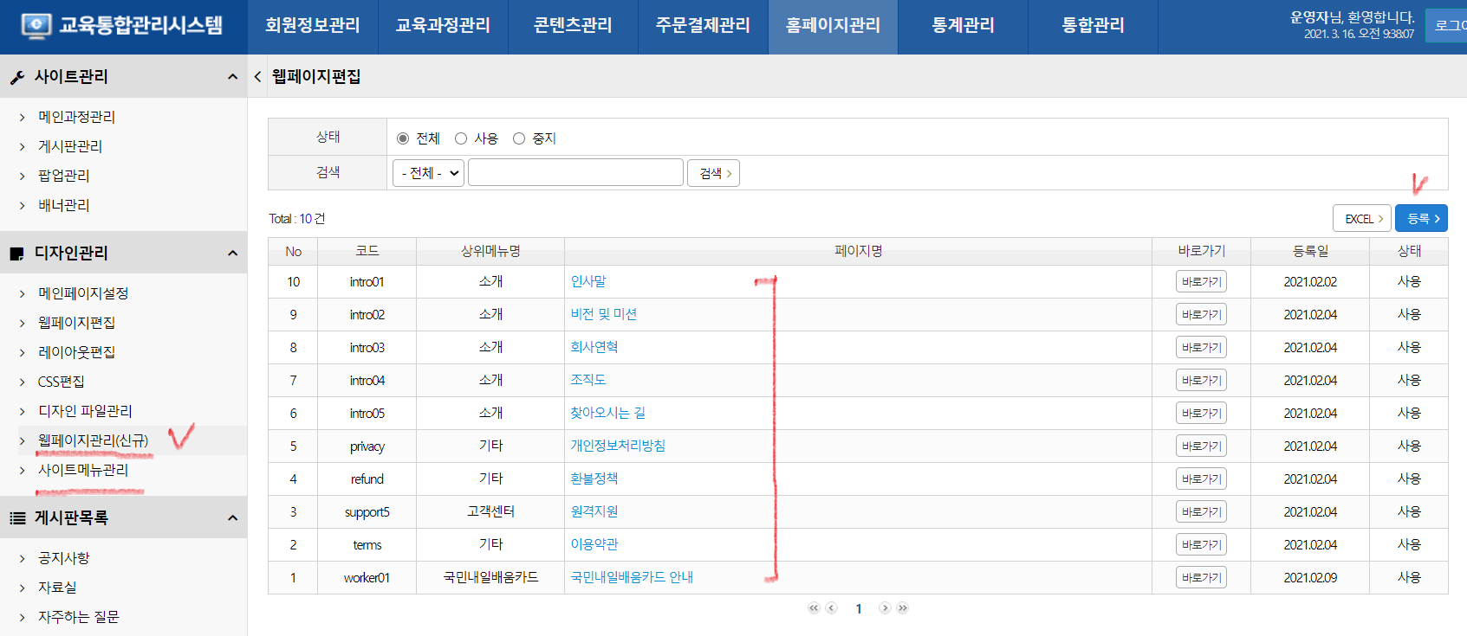The image size is (1467, 636).
Task: Collapse the 디자인관리 sidebar section
Action: pyautogui.click(x=232, y=254)
